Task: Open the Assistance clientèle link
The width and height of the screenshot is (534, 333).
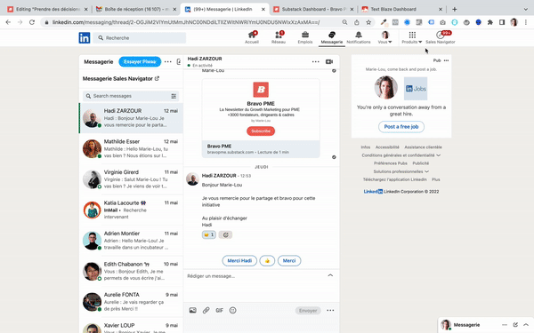Action: 423,147
